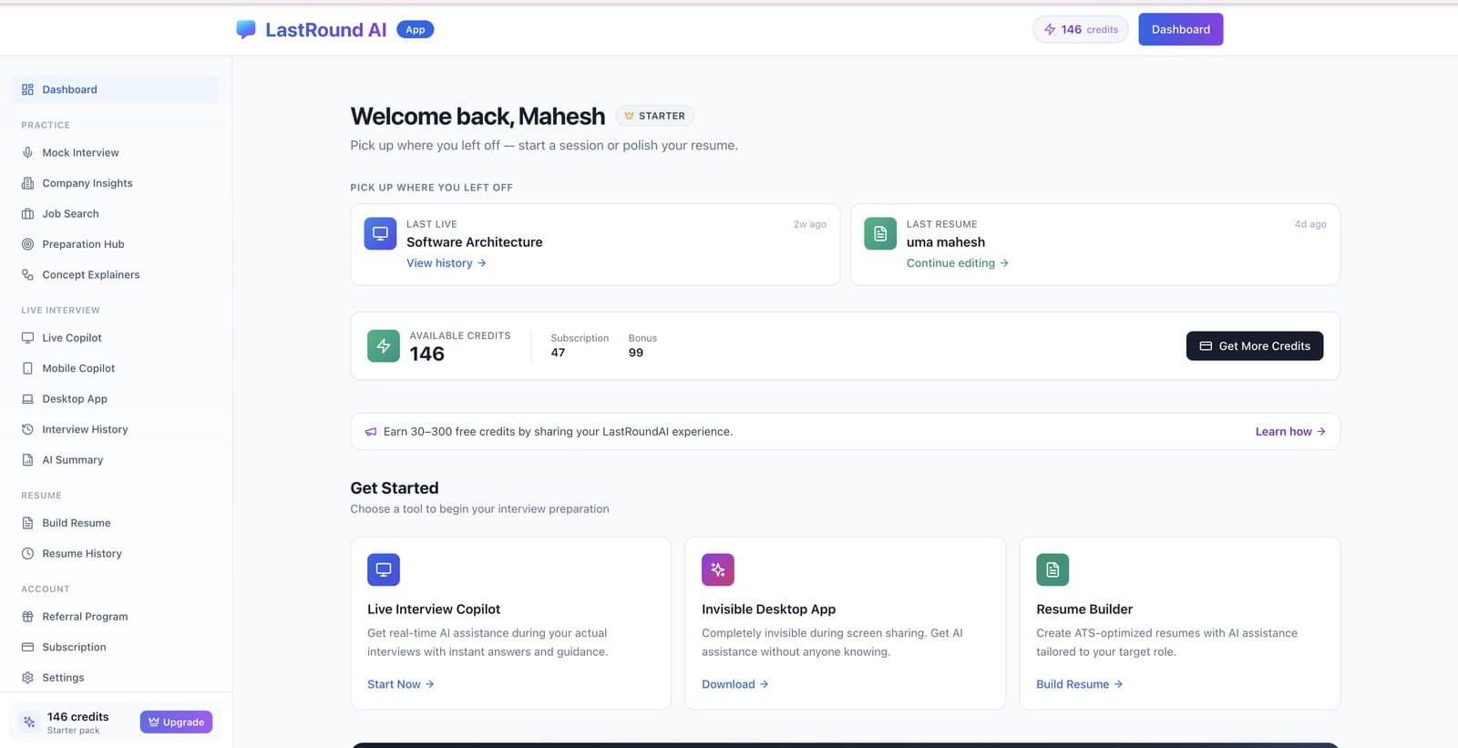Select Job Search in the sidebar
The width and height of the screenshot is (1458, 748).
[x=115, y=213]
